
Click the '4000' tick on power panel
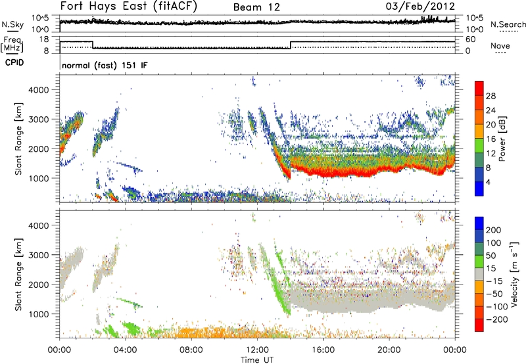tap(39, 90)
